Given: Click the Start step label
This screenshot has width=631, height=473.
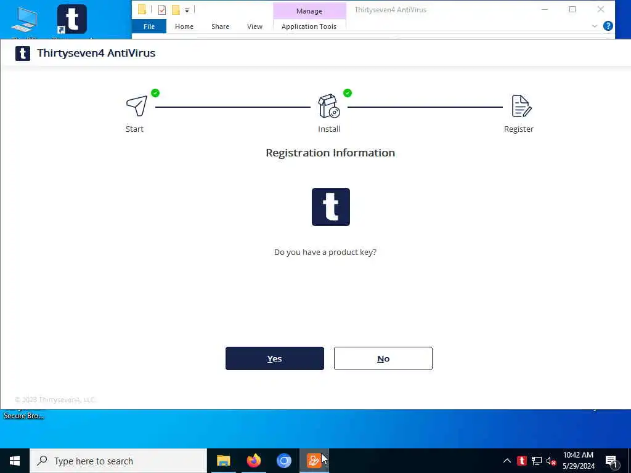Looking at the screenshot, I should (134, 129).
